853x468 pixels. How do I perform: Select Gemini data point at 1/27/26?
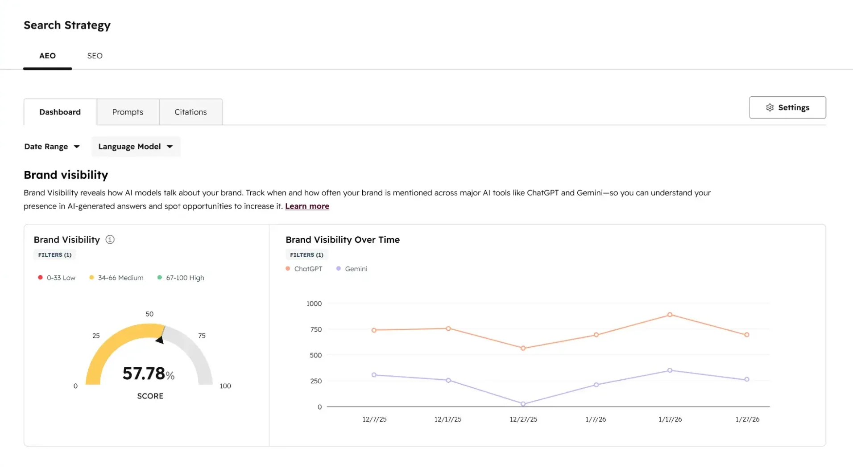pos(747,379)
